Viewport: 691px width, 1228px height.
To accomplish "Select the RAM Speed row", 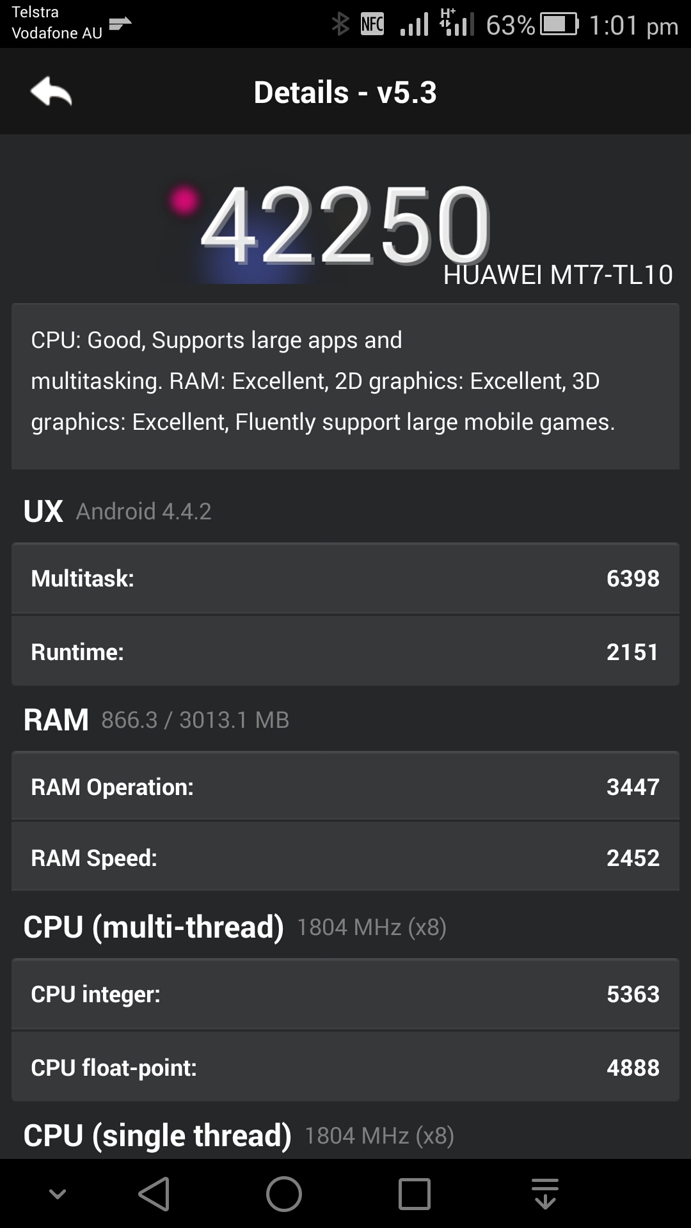I will point(345,858).
